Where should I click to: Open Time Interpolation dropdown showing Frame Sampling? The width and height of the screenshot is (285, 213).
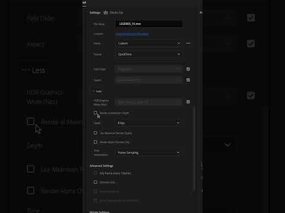tap(148, 153)
